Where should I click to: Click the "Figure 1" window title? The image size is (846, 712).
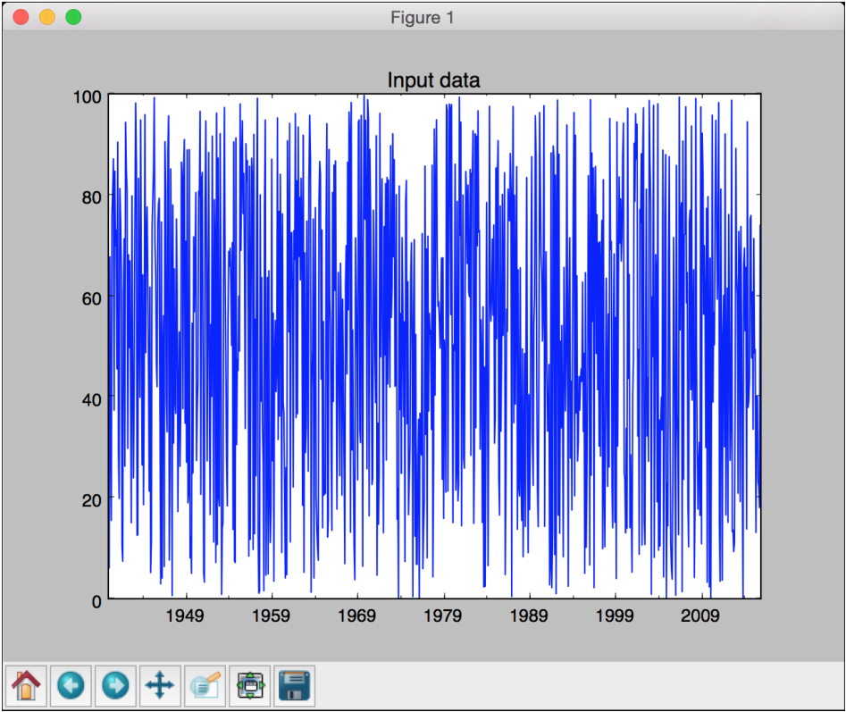coord(423,17)
